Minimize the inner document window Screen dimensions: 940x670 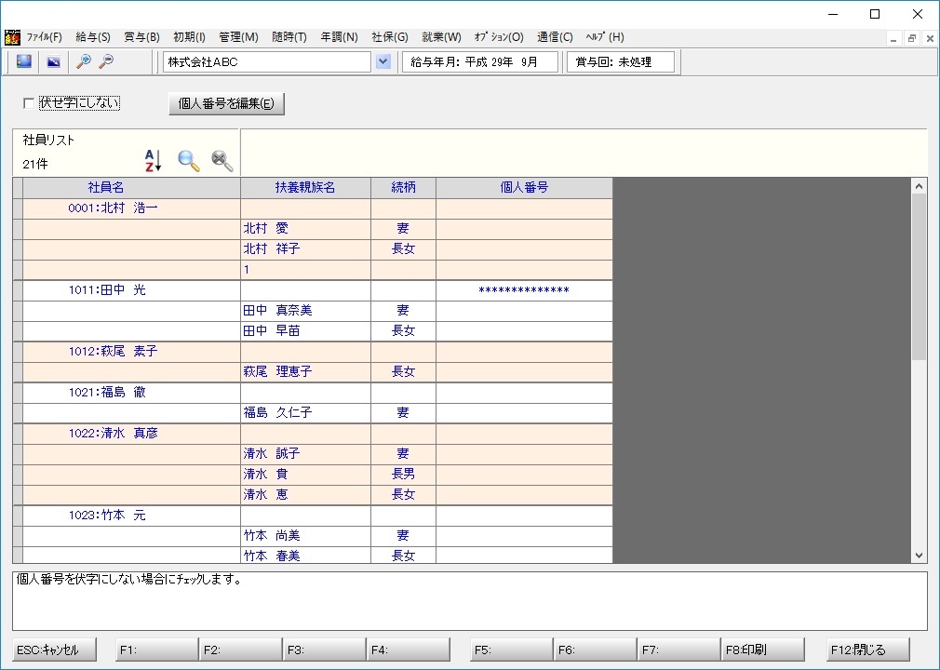tap(893, 39)
